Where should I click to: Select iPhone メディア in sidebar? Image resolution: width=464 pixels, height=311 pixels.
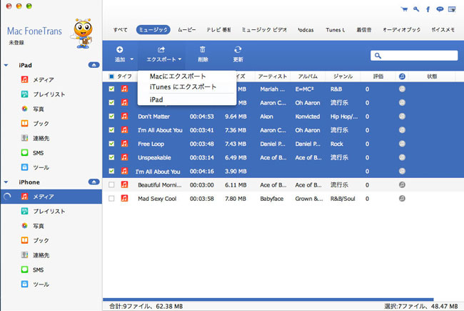pyautogui.click(x=51, y=197)
